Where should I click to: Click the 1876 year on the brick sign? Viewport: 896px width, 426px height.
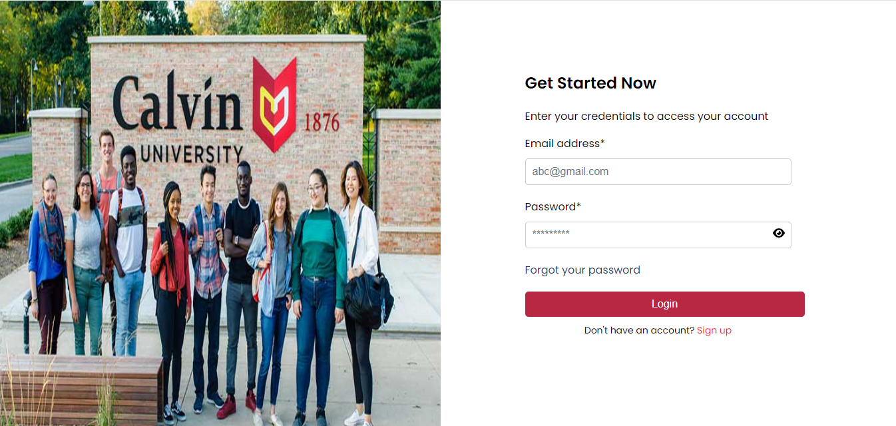[x=322, y=122]
